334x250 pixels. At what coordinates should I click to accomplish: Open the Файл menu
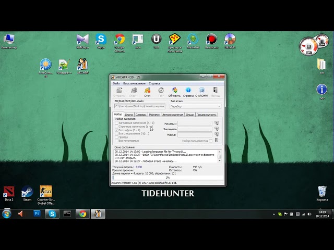point(116,83)
